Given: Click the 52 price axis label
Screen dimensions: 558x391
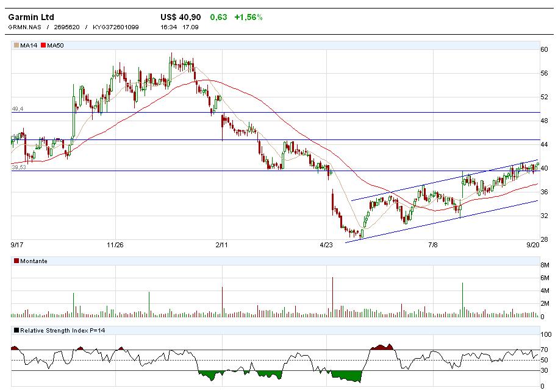Looking at the screenshot, I should tap(544, 97).
